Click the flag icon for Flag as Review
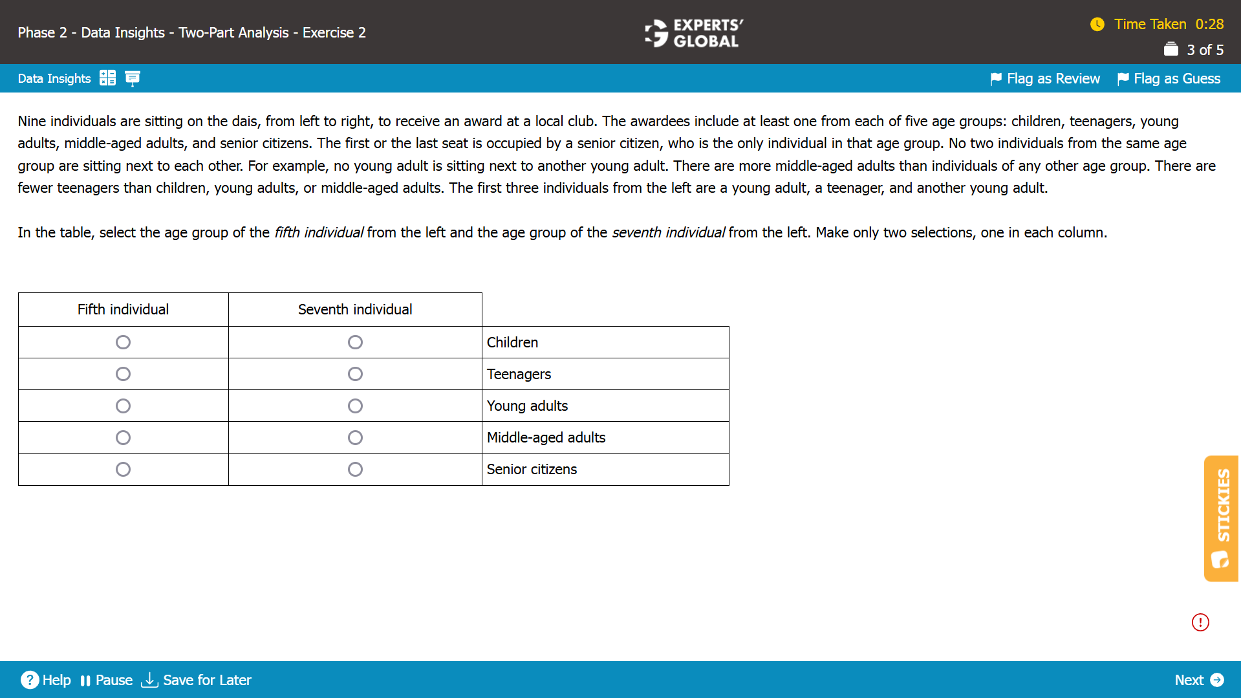Image resolution: width=1241 pixels, height=698 pixels. pos(997,78)
